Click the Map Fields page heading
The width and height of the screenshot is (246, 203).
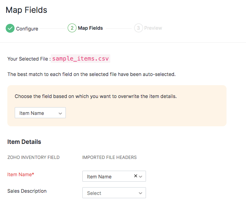[x=26, y=10]
